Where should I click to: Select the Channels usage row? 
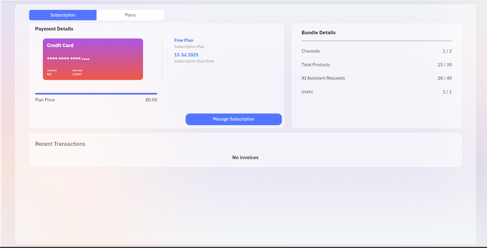(x=377, y=51)
